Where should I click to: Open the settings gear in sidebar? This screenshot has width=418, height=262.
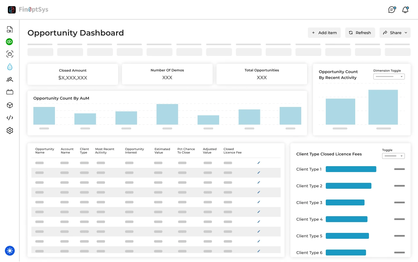[10, 131]
